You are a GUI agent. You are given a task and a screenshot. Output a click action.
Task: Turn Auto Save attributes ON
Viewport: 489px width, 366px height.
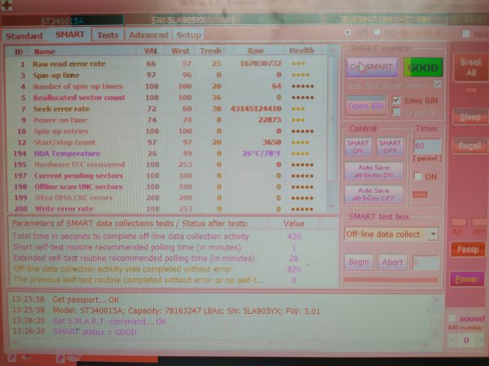(374, 171)
